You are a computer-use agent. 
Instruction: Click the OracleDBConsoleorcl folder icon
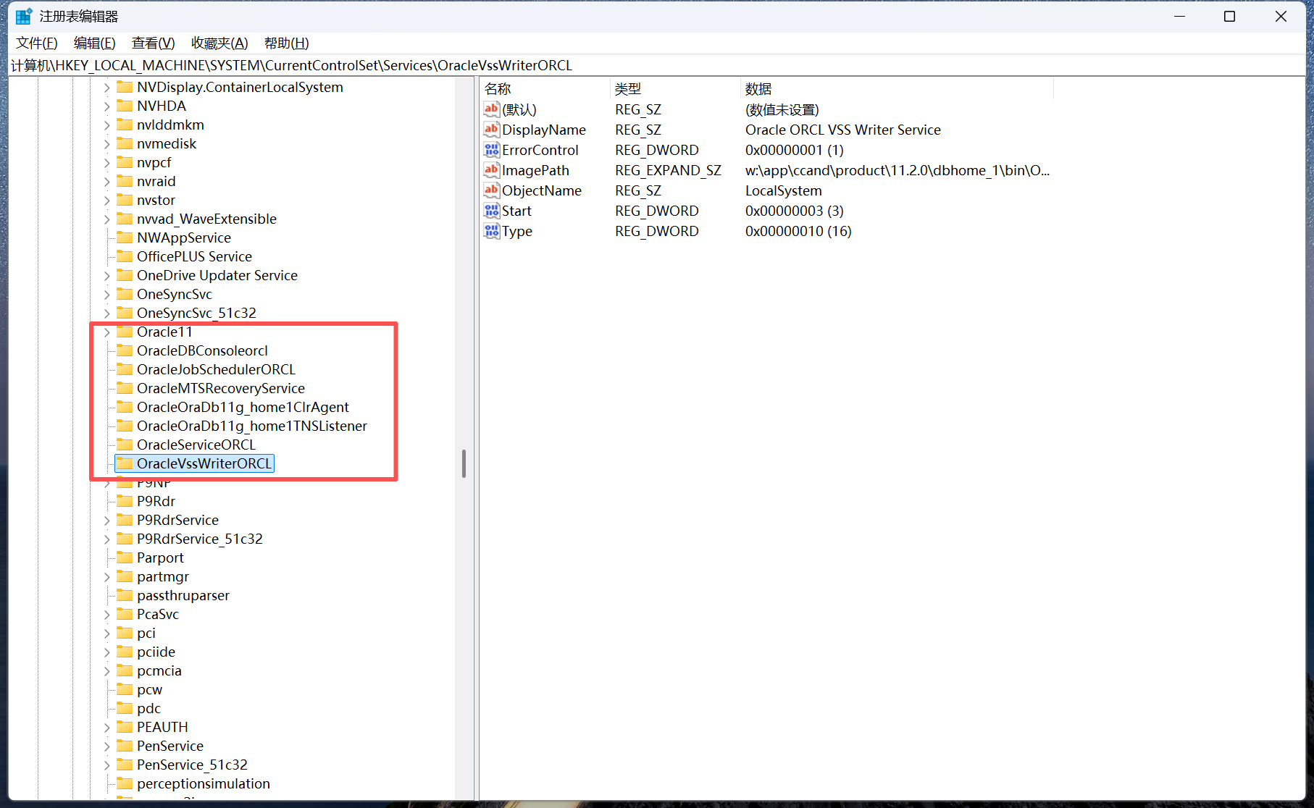[x=125, y=350]
